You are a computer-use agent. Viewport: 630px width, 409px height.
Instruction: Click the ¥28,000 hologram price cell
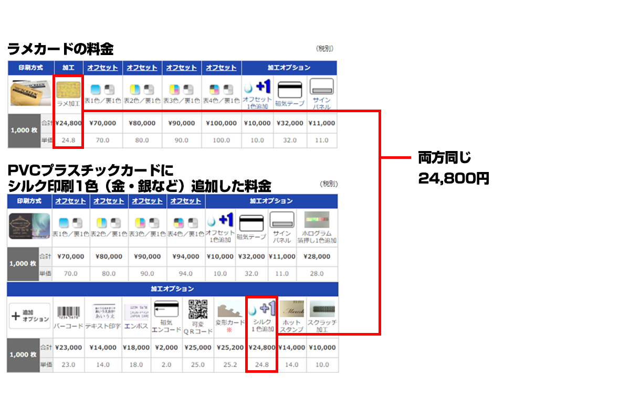tap(317, 256)
